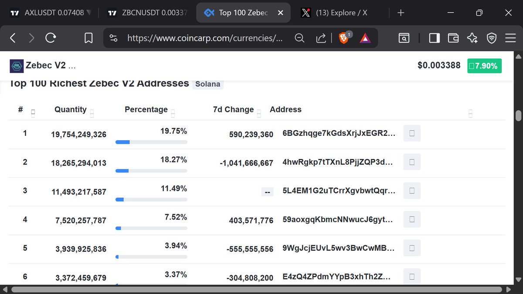This screenshot has height=294, width=523.
Task: Open tab search icon in toolbar
Action: pyautogui.click(x=404, y=38)
